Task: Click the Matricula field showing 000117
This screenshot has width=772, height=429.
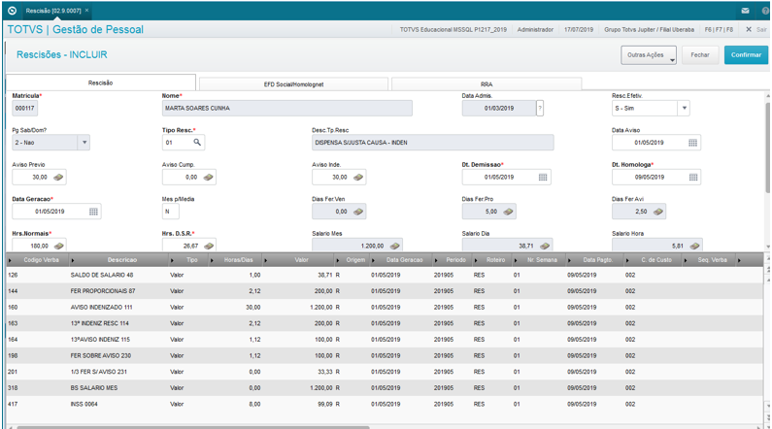Action: (24, 109)
